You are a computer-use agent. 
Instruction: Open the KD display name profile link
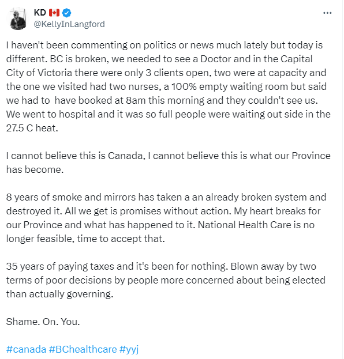click(40, 13)
